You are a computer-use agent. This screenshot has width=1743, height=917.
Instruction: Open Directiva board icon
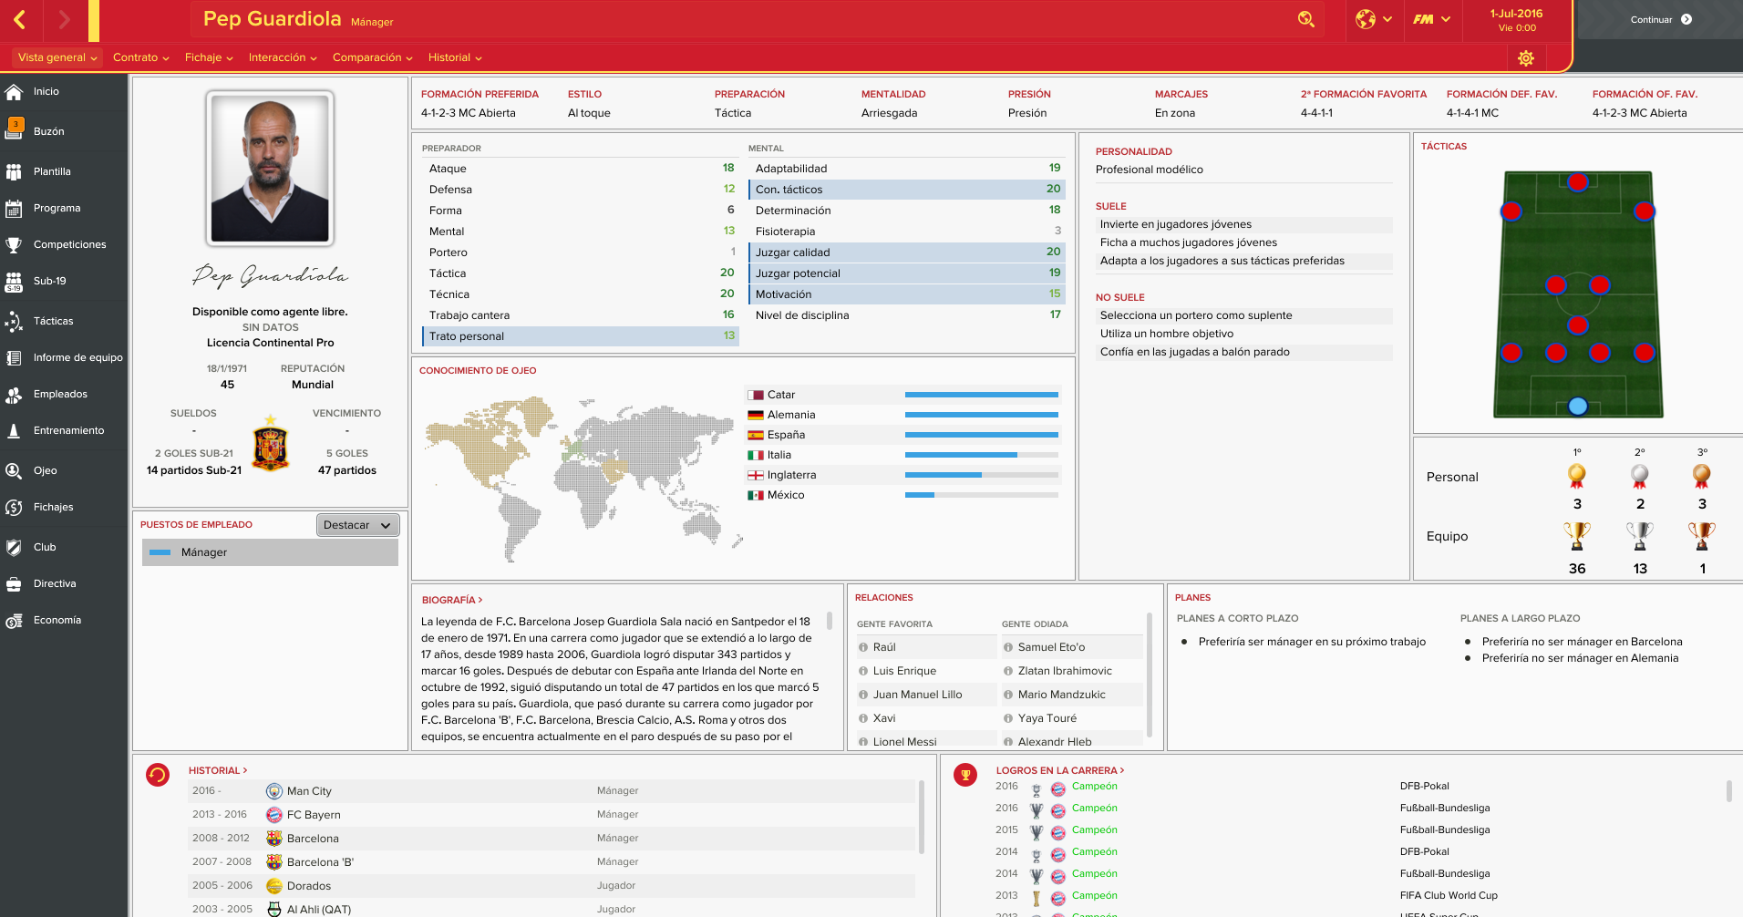coord(14,583)
